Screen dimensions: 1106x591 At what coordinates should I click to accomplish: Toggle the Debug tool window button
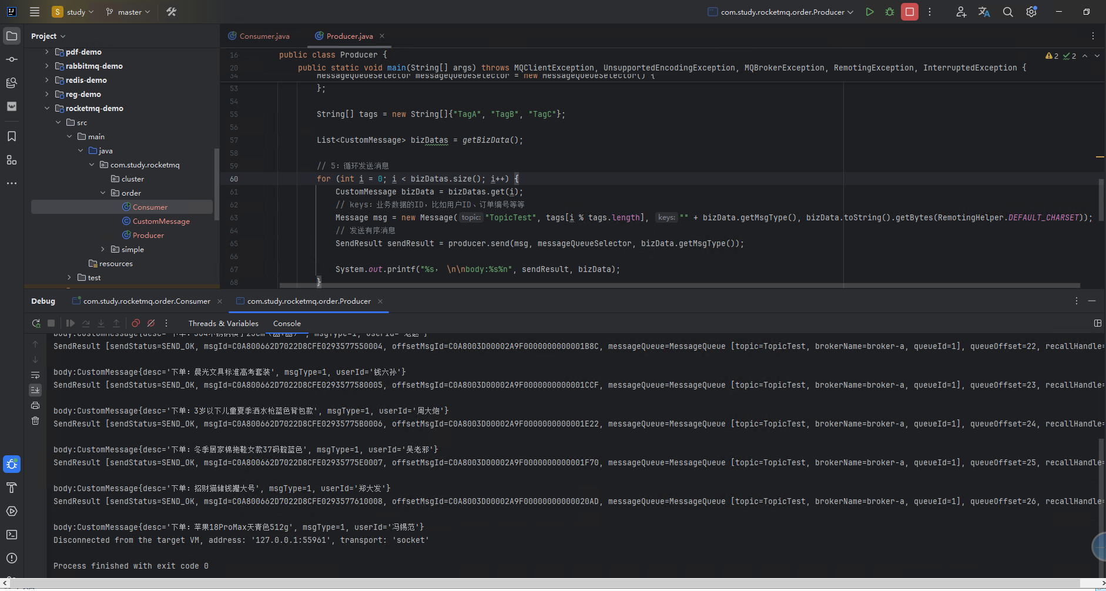[x=12, y=464]
